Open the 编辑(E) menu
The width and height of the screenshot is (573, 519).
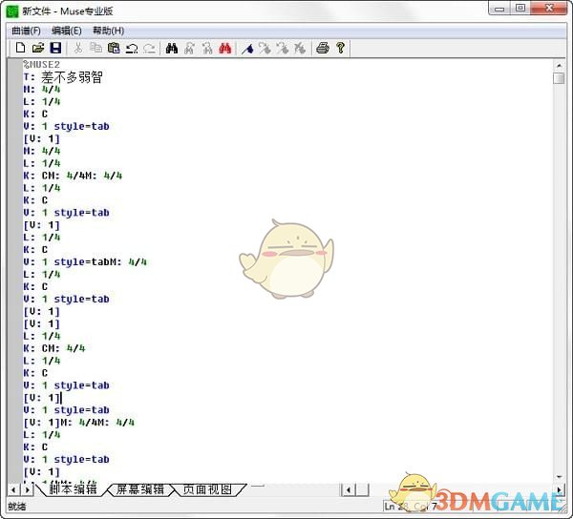tap(67, 31)
